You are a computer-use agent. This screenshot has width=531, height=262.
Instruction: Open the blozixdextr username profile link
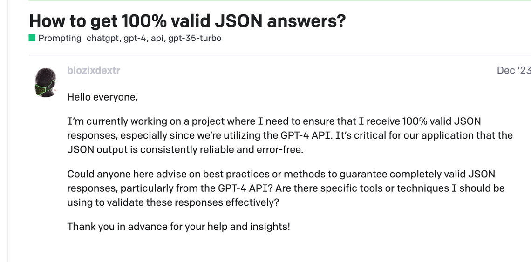(94, 70)
